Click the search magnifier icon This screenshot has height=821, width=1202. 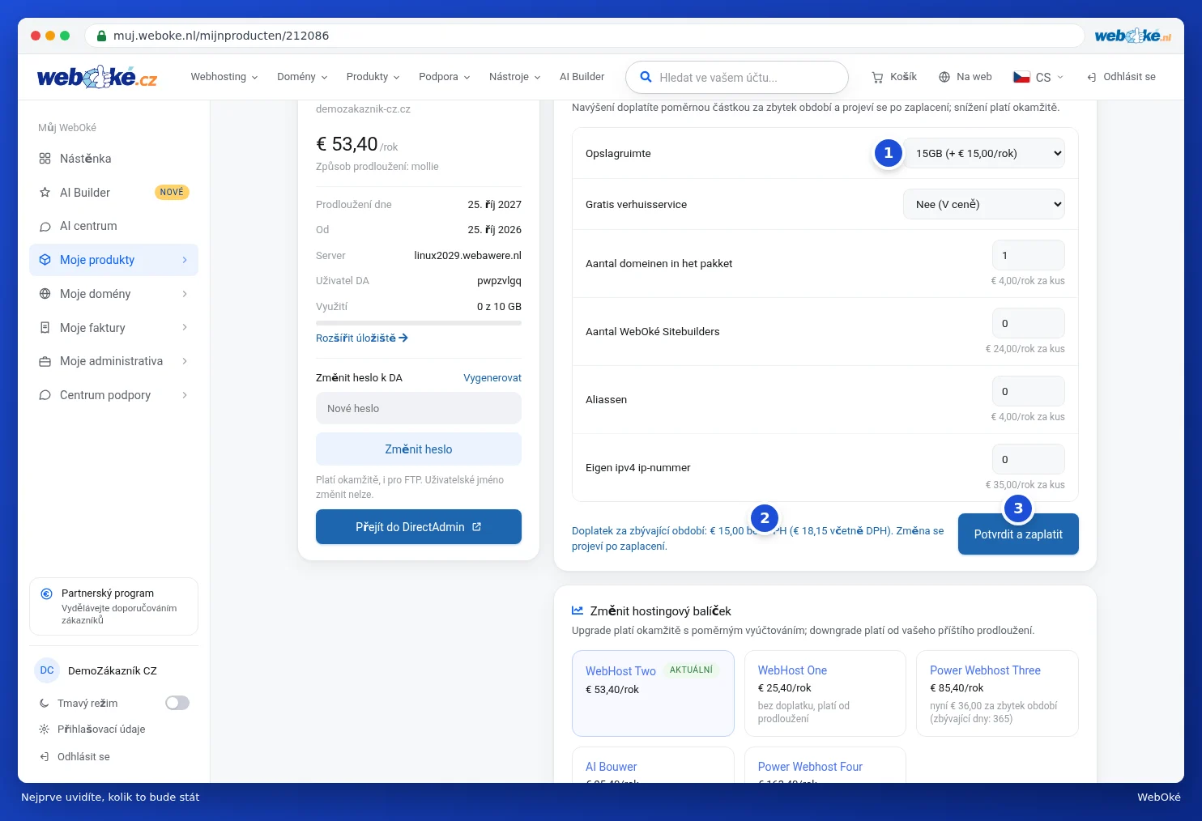[646, 77]
